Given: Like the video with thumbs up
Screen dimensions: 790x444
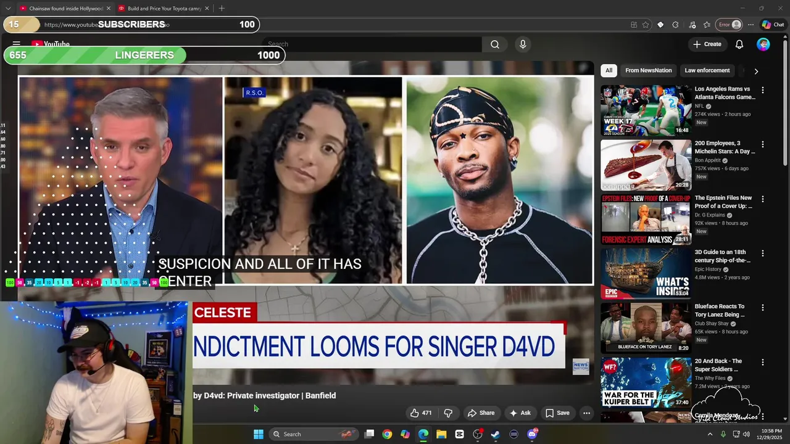Looking at the screenshot, I should [421, 413].
